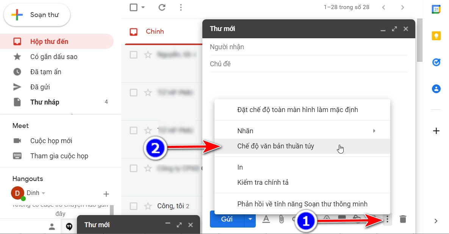Open the send options dropdown next to Gửi
The width and height of the screenshot is (449, 234).
tap(250, 219)
